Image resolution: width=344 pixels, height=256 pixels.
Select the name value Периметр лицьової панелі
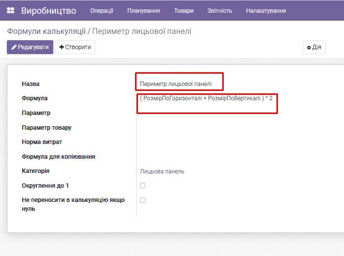pos(176,84)
